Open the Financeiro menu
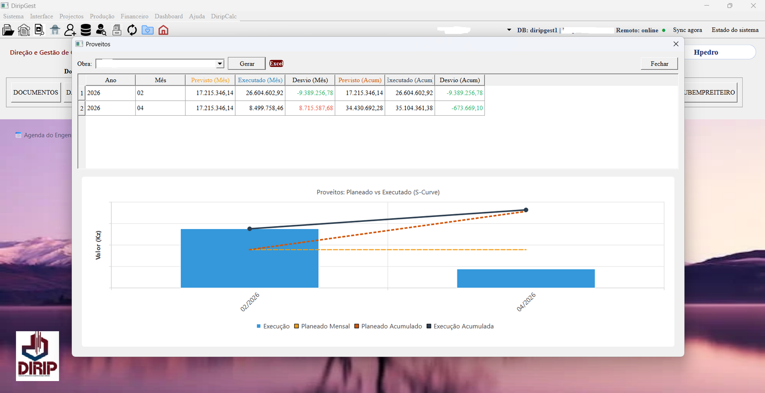Screen dimensions: 765x393 (134, 16)
